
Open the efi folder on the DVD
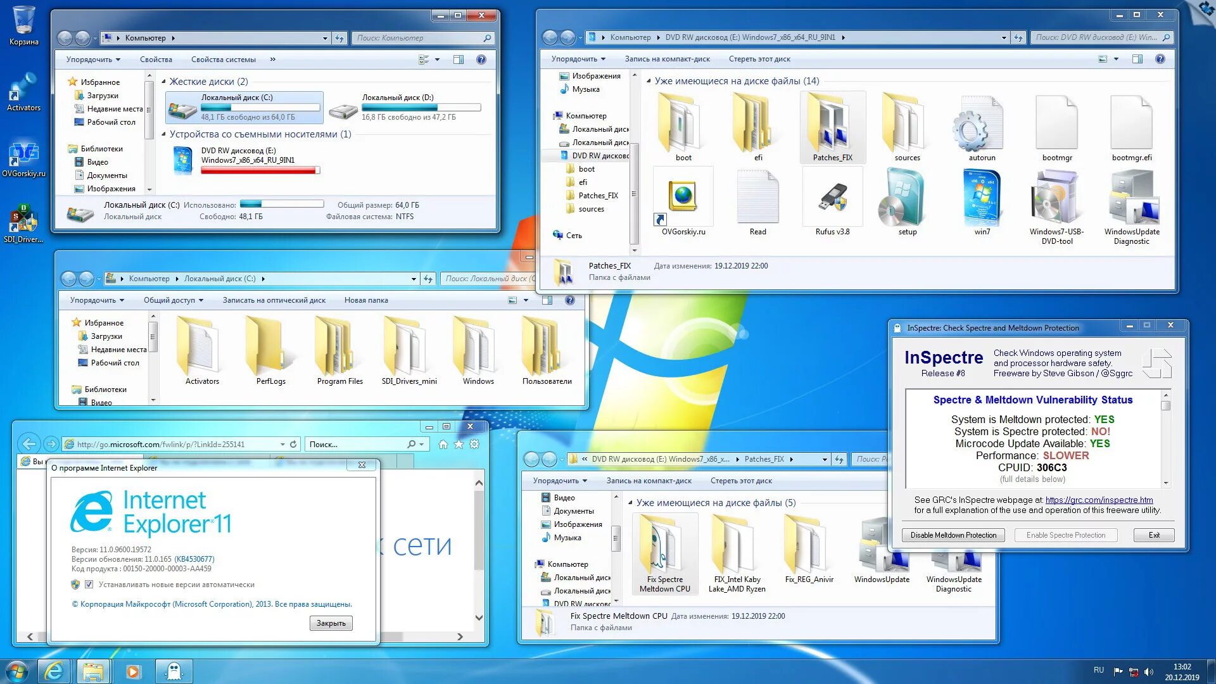tap(758, 127)
